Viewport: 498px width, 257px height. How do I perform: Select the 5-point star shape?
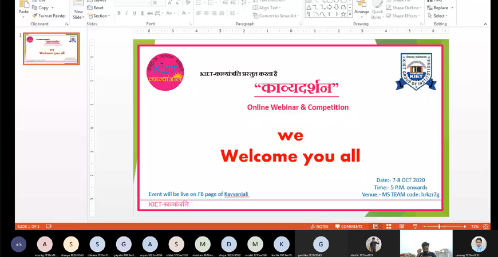(343, 14)
